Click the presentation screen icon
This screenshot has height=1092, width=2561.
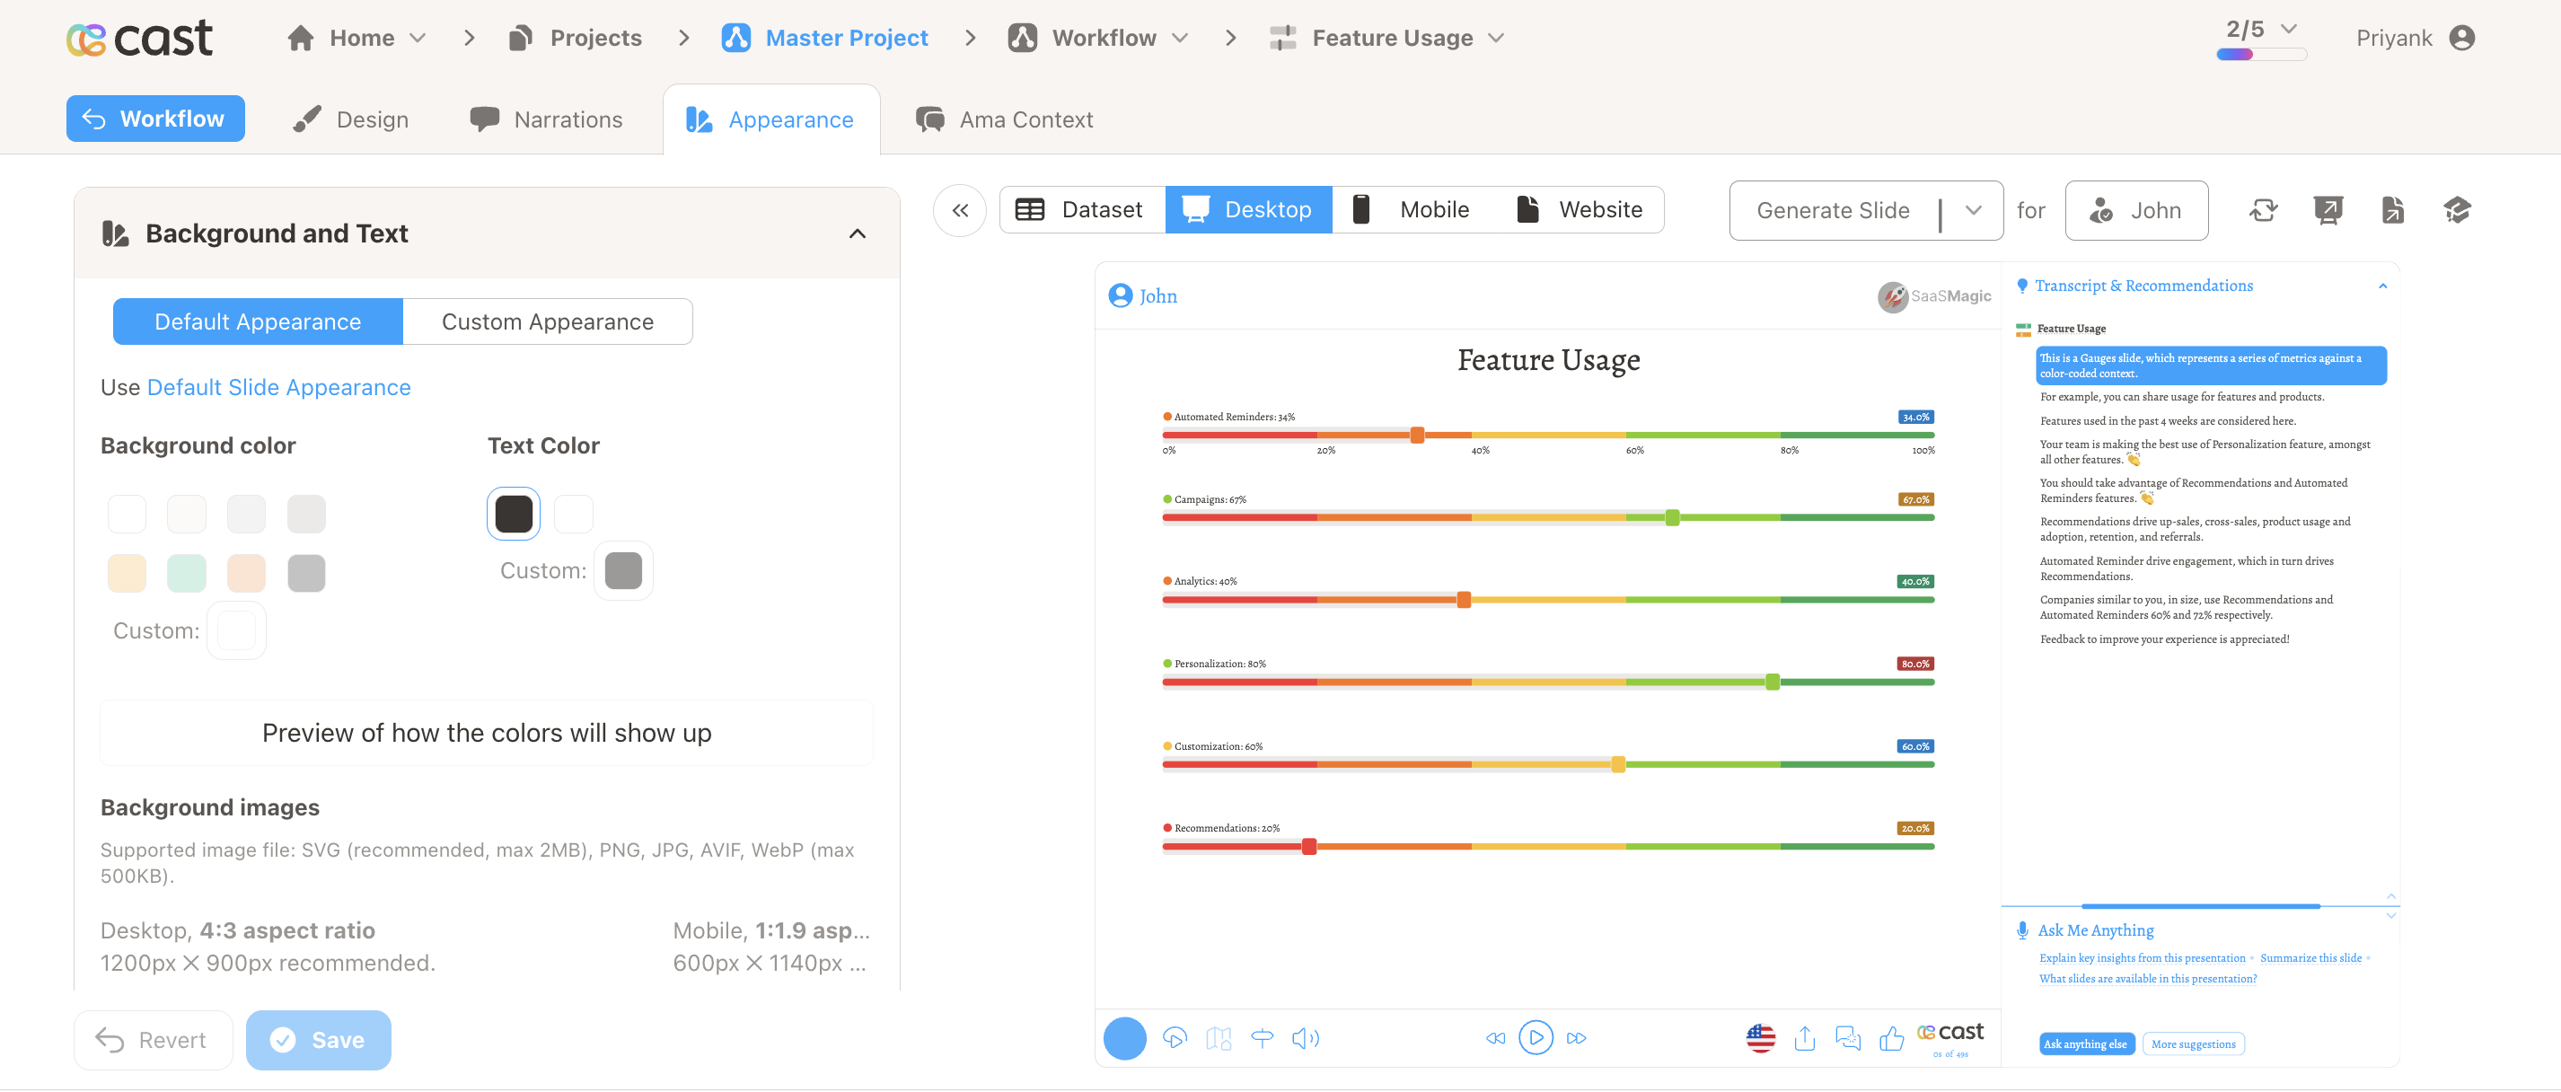(x=2328, y=210)
